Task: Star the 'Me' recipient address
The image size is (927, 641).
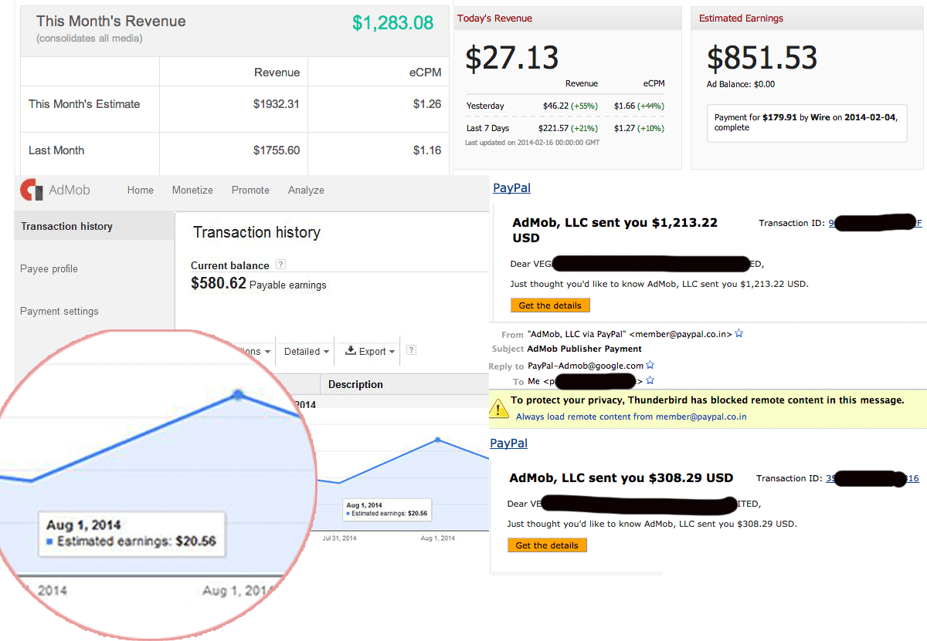Action: tap(650, 381)
